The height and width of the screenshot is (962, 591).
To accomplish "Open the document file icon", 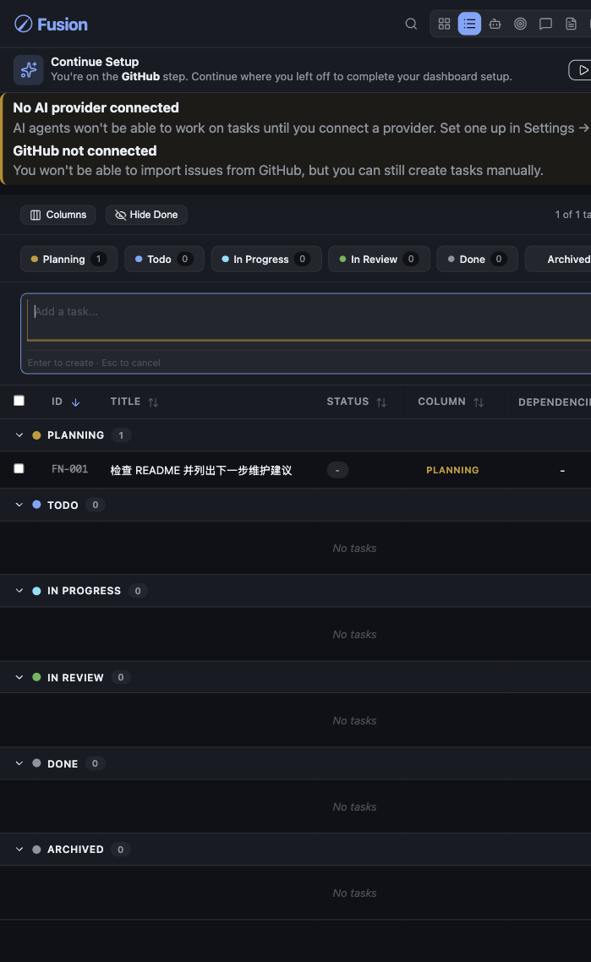I will 571,24.
